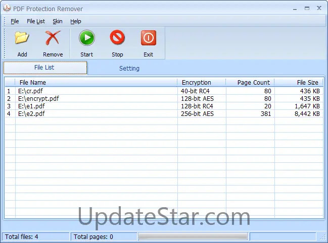Open the Skin menu
The image size is (328, 243).
click(57, 21)
